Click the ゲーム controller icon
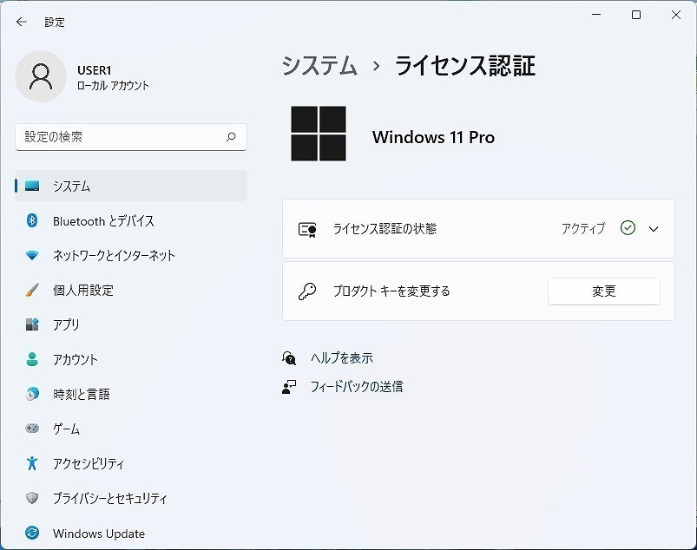Screen dimensions: 697x550 pyautogui.click(x=31, y=429)
